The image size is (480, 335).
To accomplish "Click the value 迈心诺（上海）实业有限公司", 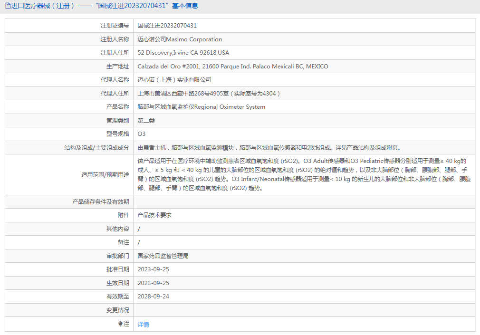I will tap(174, 80).
